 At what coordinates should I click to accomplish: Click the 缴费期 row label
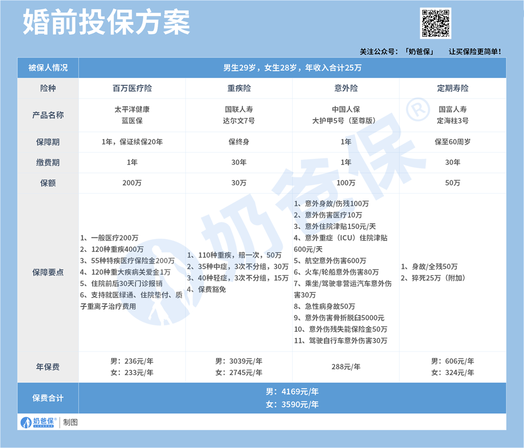[48, 163]
